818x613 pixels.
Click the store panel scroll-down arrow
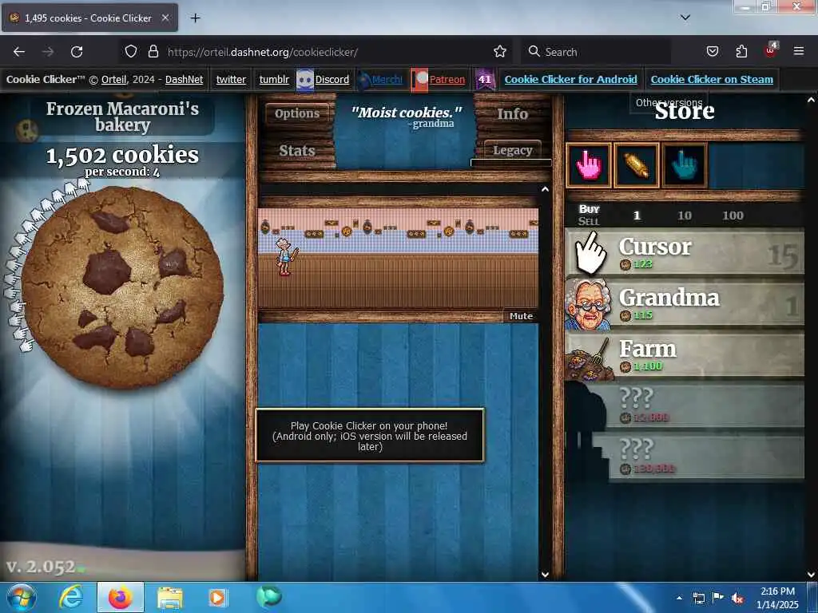coord(812,575)
